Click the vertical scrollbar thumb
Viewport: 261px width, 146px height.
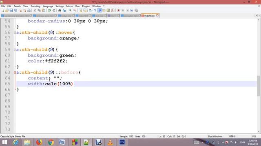point(259,86)
